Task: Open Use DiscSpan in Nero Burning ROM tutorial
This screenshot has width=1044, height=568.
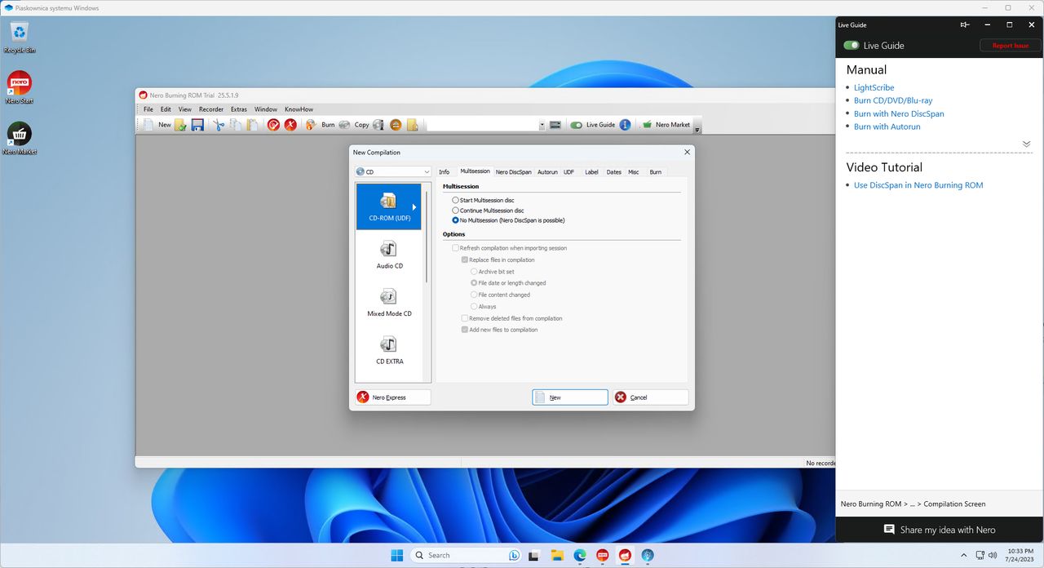Action: [918, 185]
